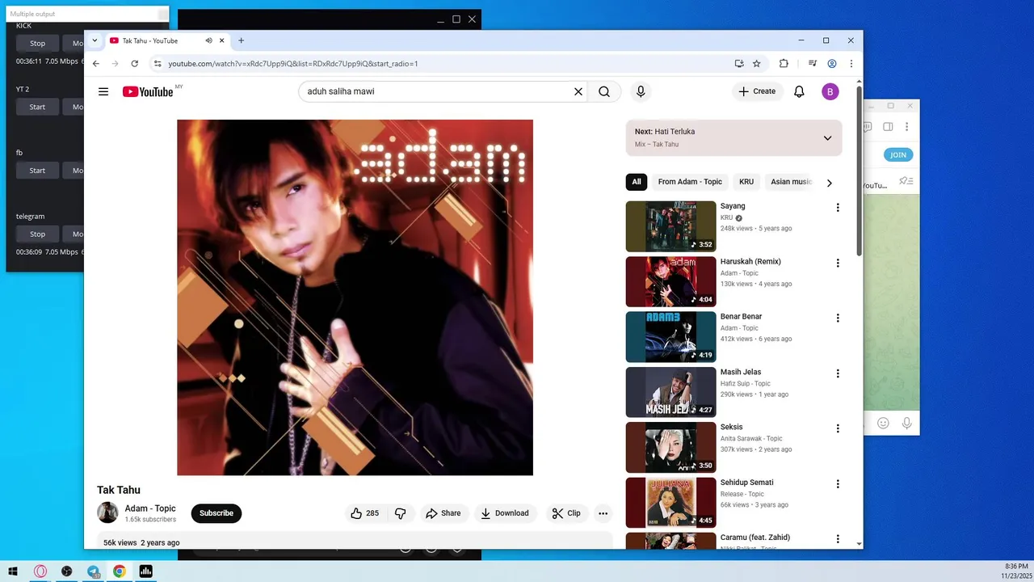
Task: Open the Masih Jelas video thumbnail
Action: point(670,392)
